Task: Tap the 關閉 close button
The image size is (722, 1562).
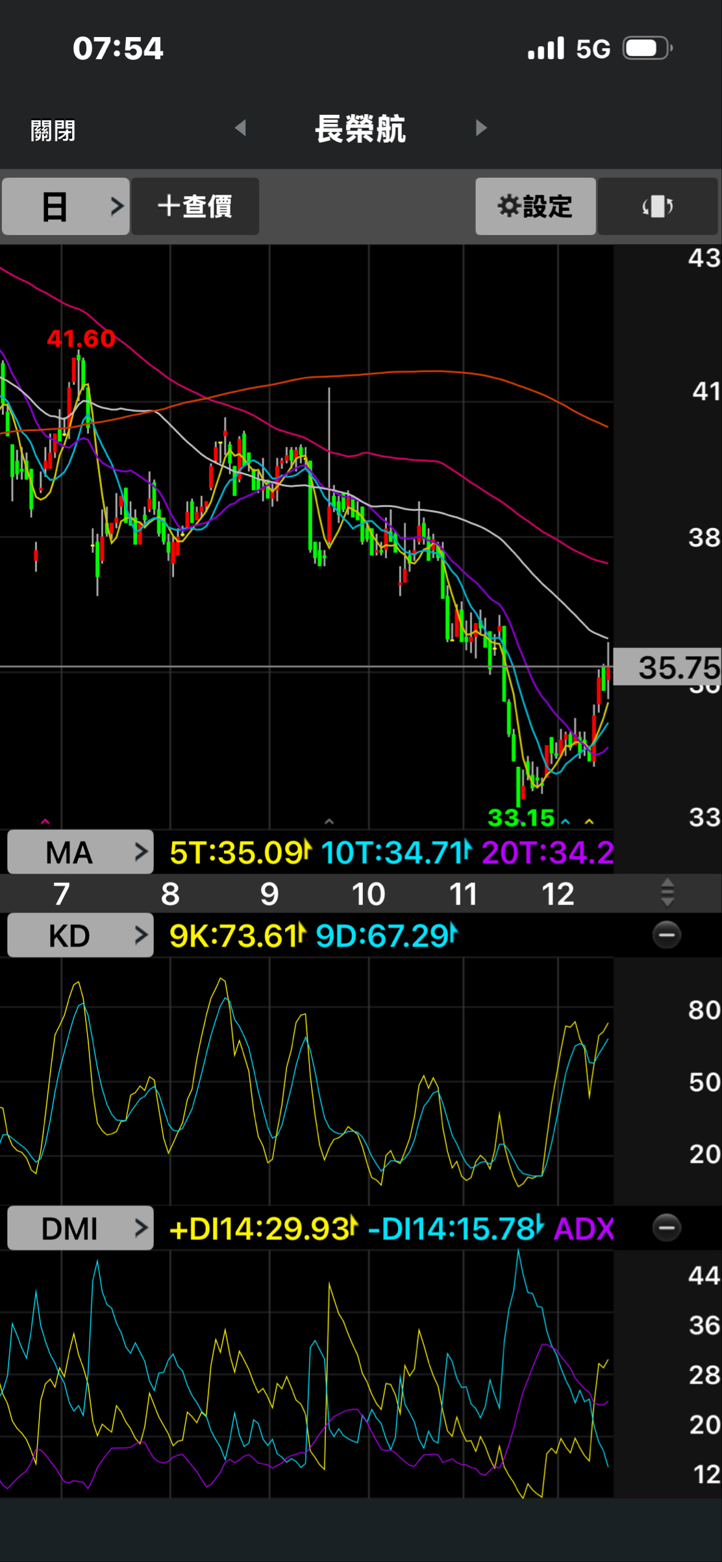Action: (53, 130)
